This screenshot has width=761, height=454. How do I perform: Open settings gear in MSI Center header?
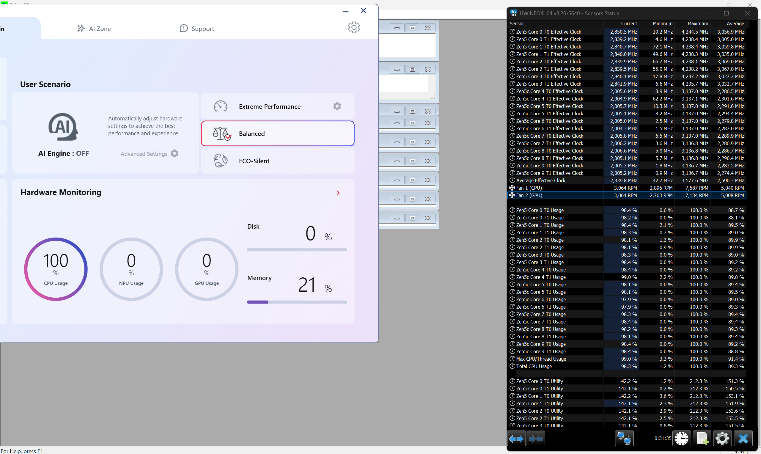coord(353,28)
